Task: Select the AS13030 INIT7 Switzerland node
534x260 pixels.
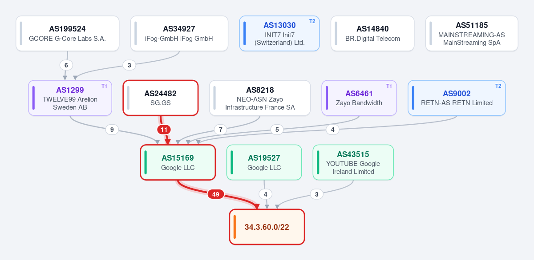Action: 279,33
